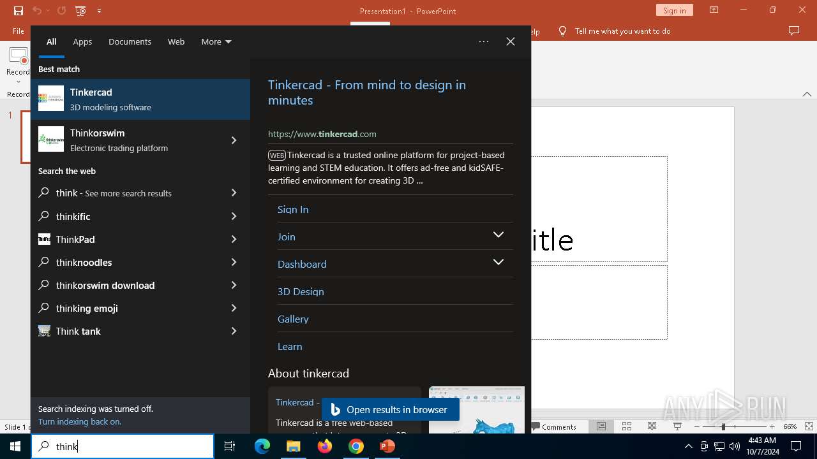Open search panel options ellipsis
Image resolution: width=817 pixels, height=459 pixels.
484,41
